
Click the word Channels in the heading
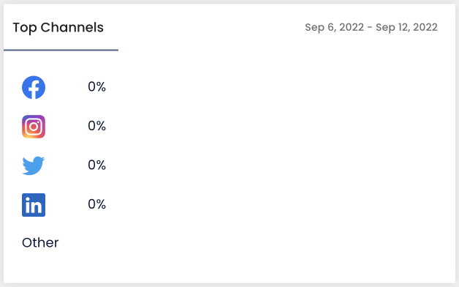pos(72,28)
